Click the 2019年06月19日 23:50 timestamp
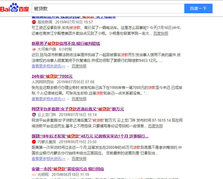Image resolution: width=223 pixels, height=179 pixels. tap(78, 142)
